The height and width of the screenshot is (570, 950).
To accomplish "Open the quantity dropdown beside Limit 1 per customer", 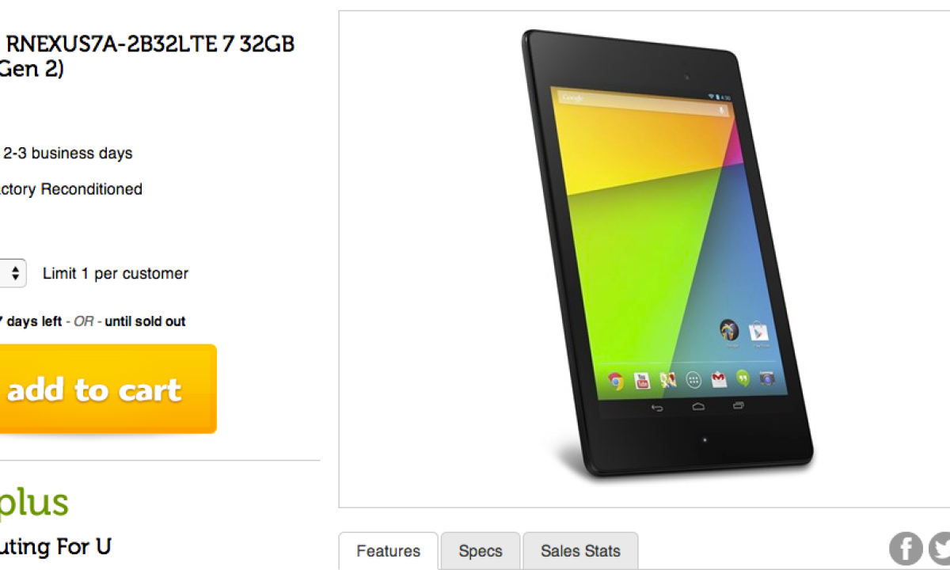I will click(x=13, y=273).
